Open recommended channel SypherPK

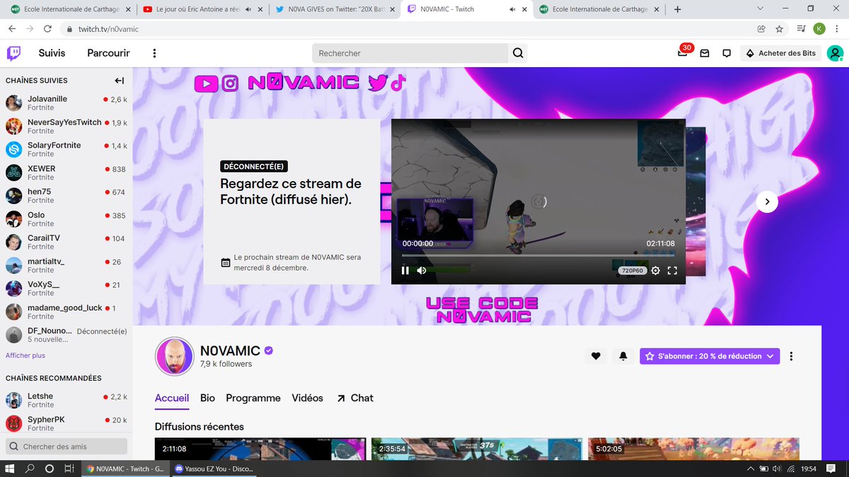[x=66, y=423]
